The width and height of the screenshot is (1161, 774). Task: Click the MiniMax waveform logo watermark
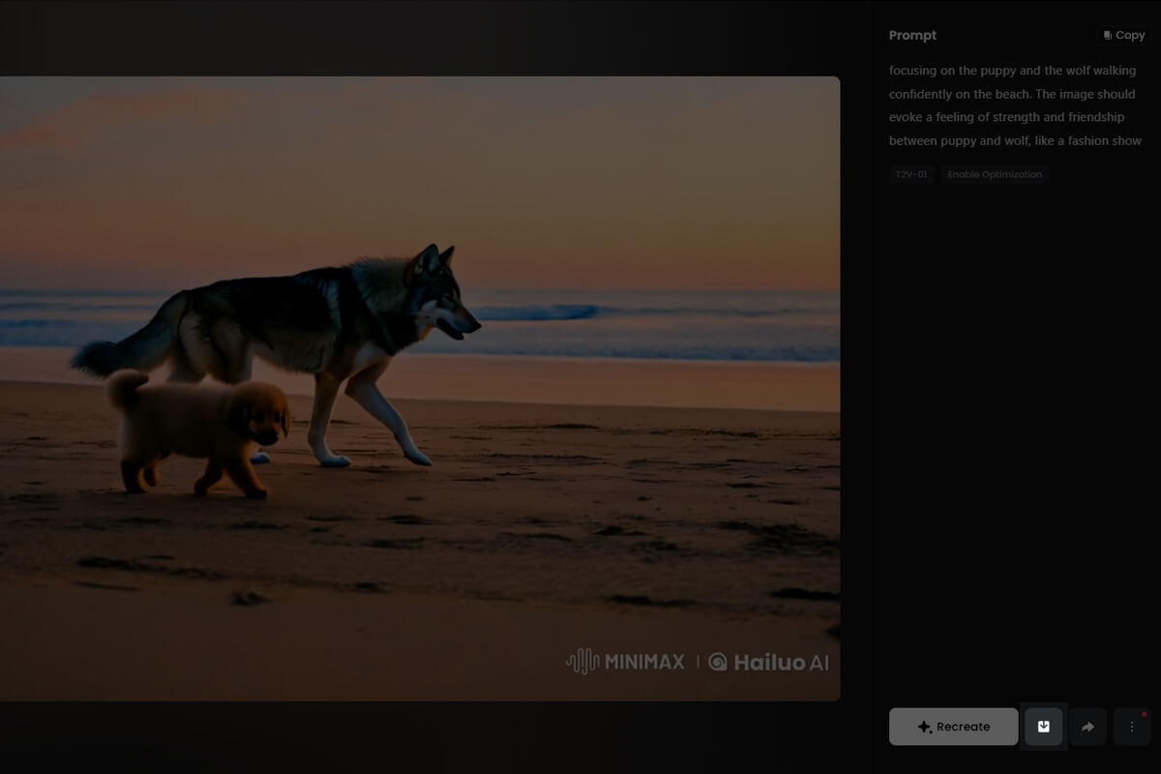coord(581,662)
